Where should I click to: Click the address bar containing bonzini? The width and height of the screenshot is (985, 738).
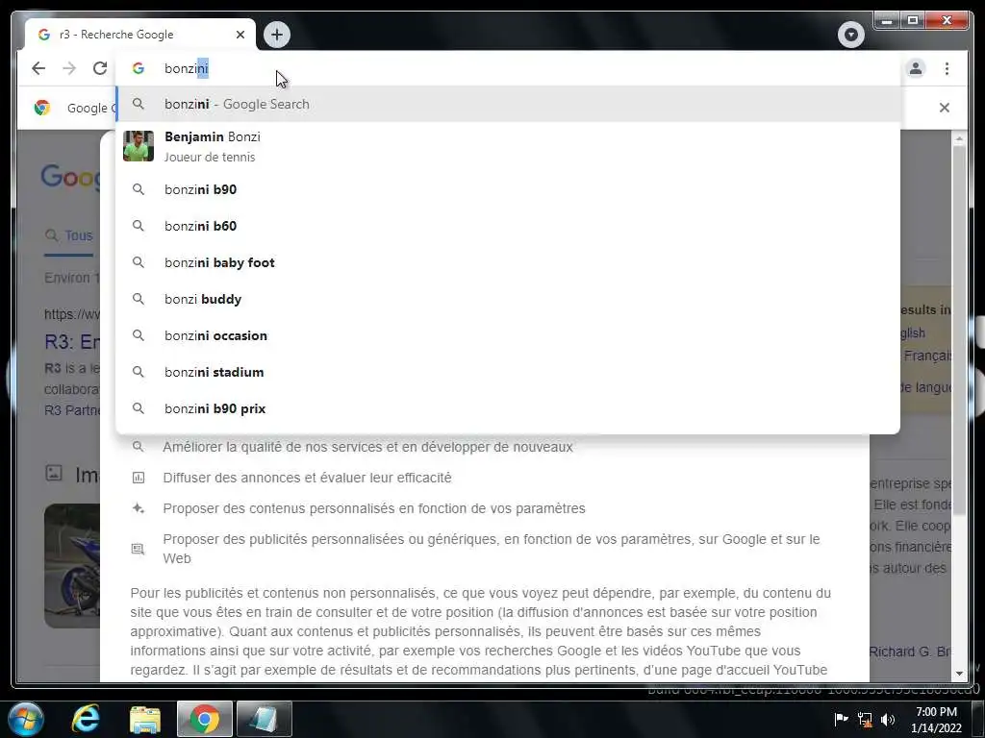pyautogui.click(x=508, y=68)
